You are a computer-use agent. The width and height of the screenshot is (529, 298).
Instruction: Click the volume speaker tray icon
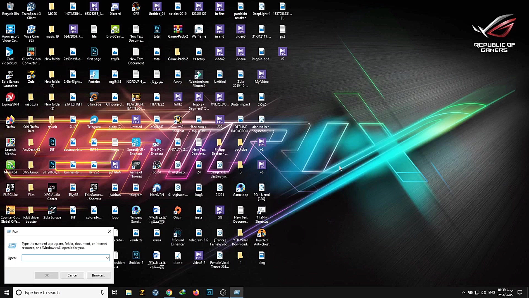(484, 292)
